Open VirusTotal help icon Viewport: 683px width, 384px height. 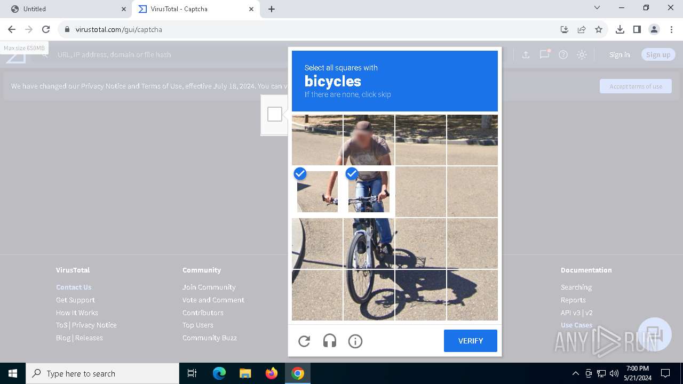563,54
